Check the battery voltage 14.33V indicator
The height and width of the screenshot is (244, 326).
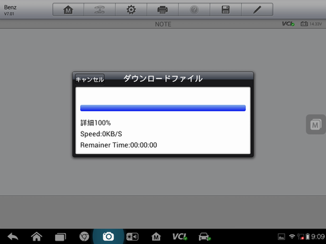click(x=311, y=24)
